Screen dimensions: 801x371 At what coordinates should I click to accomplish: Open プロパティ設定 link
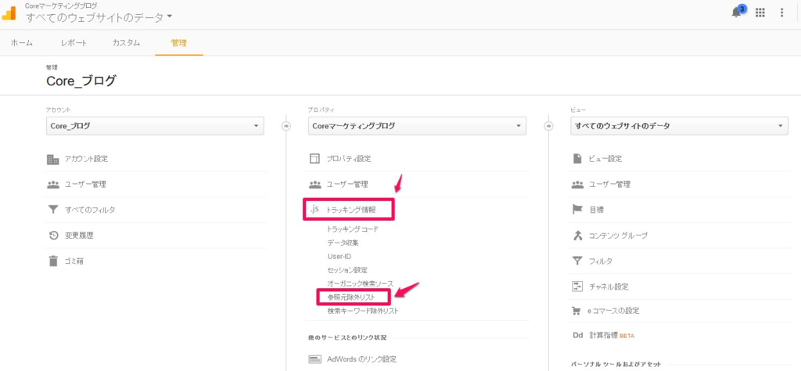point(349,159)
